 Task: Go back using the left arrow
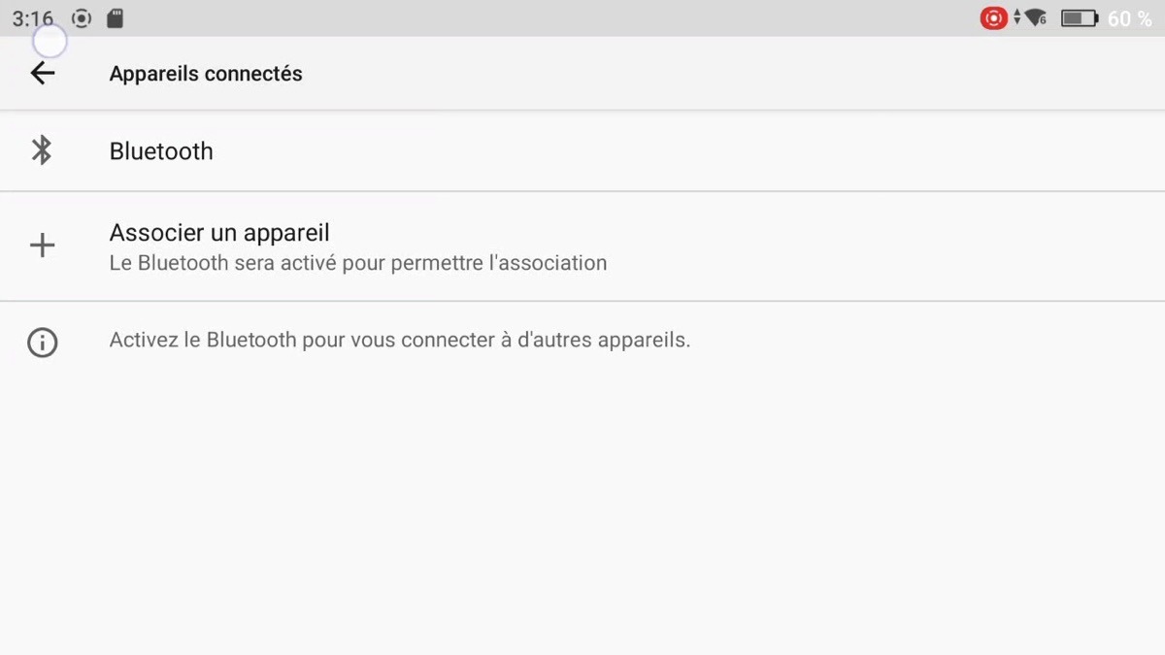[x=43, y=73]
